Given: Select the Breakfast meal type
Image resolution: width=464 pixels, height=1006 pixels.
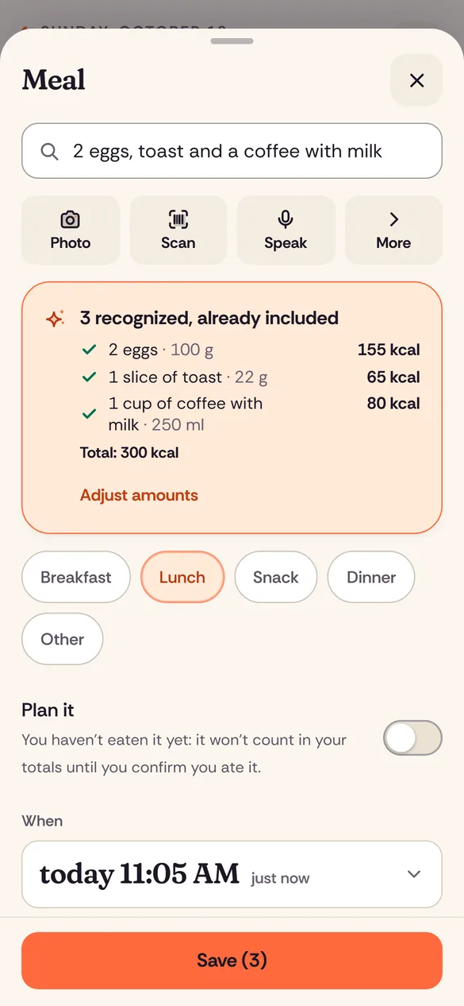Looking at the screenshot, I should coord(76,578).
